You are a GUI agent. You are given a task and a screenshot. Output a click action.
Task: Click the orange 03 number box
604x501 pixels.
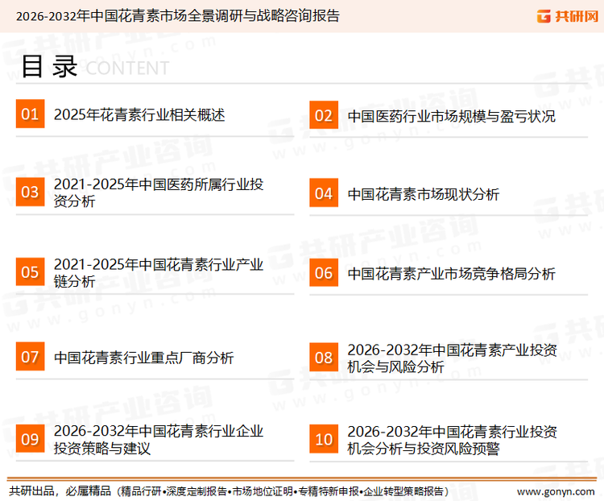coord(30,192)
